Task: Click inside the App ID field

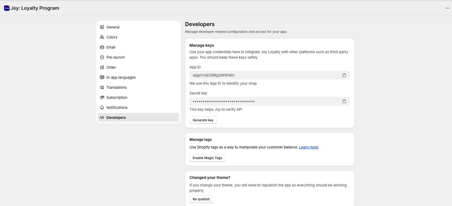Action: tap(264, 75)
